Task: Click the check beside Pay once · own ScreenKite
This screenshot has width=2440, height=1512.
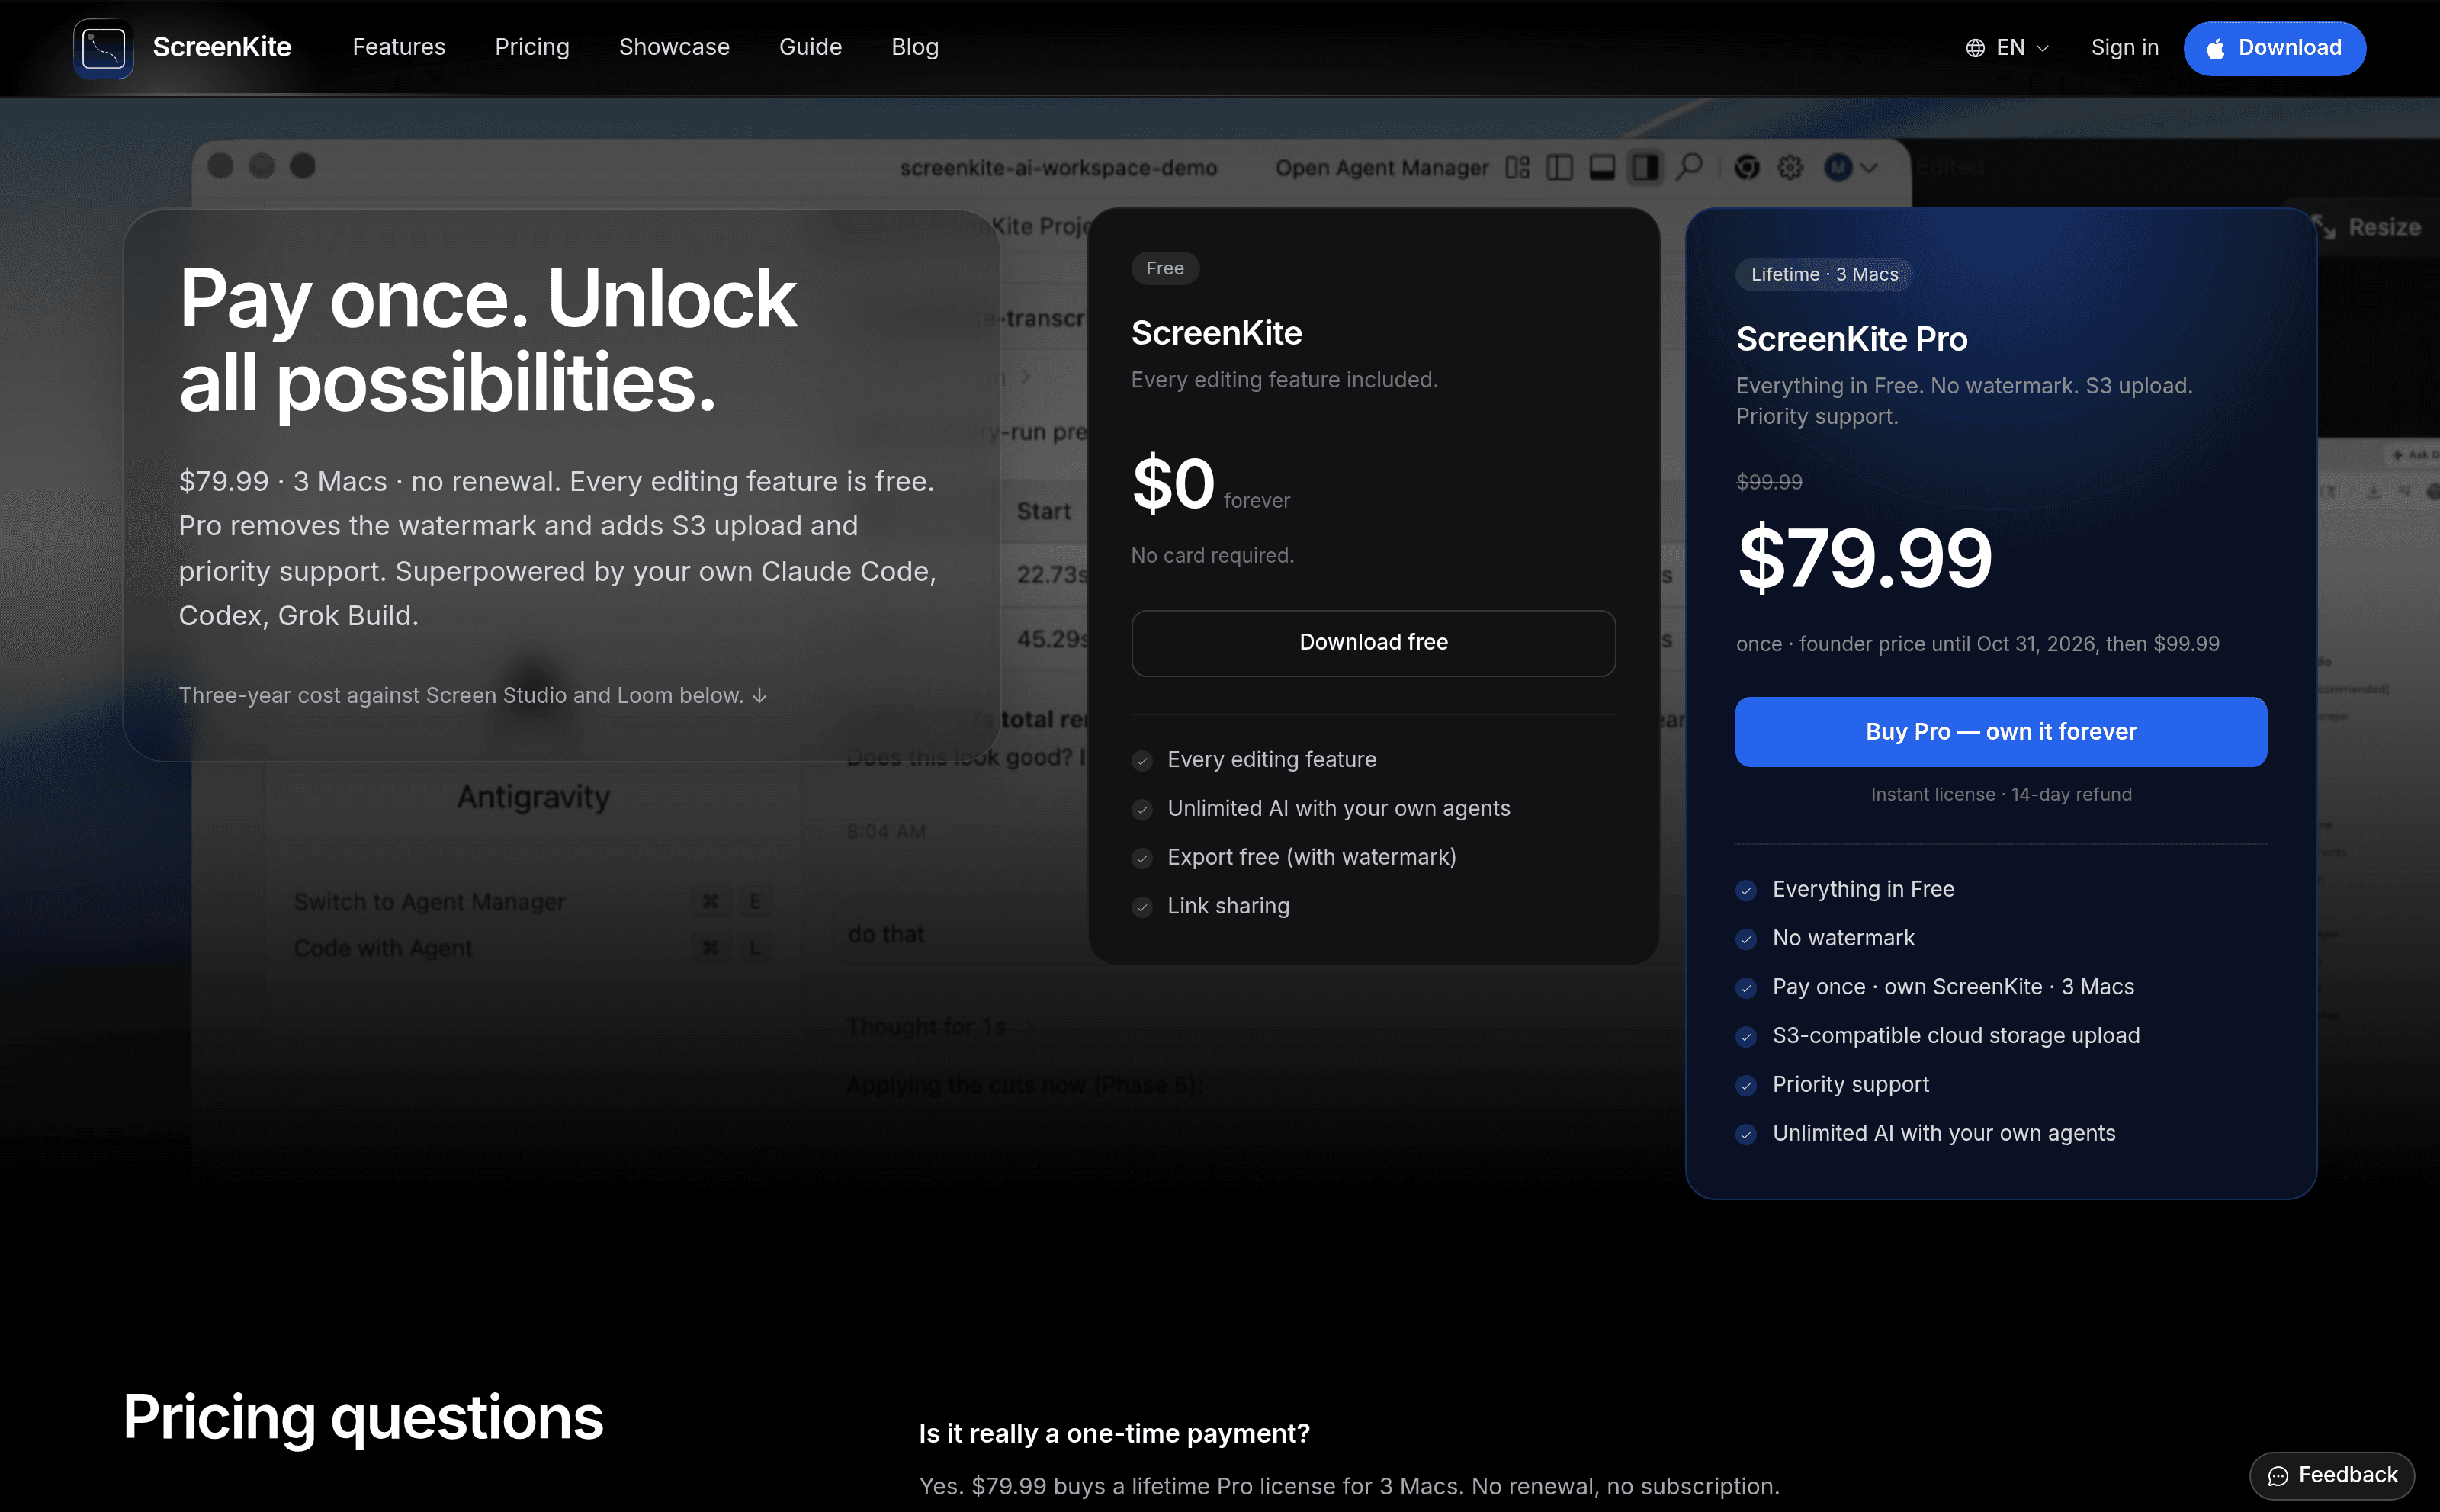Action: coord(1746,988)
